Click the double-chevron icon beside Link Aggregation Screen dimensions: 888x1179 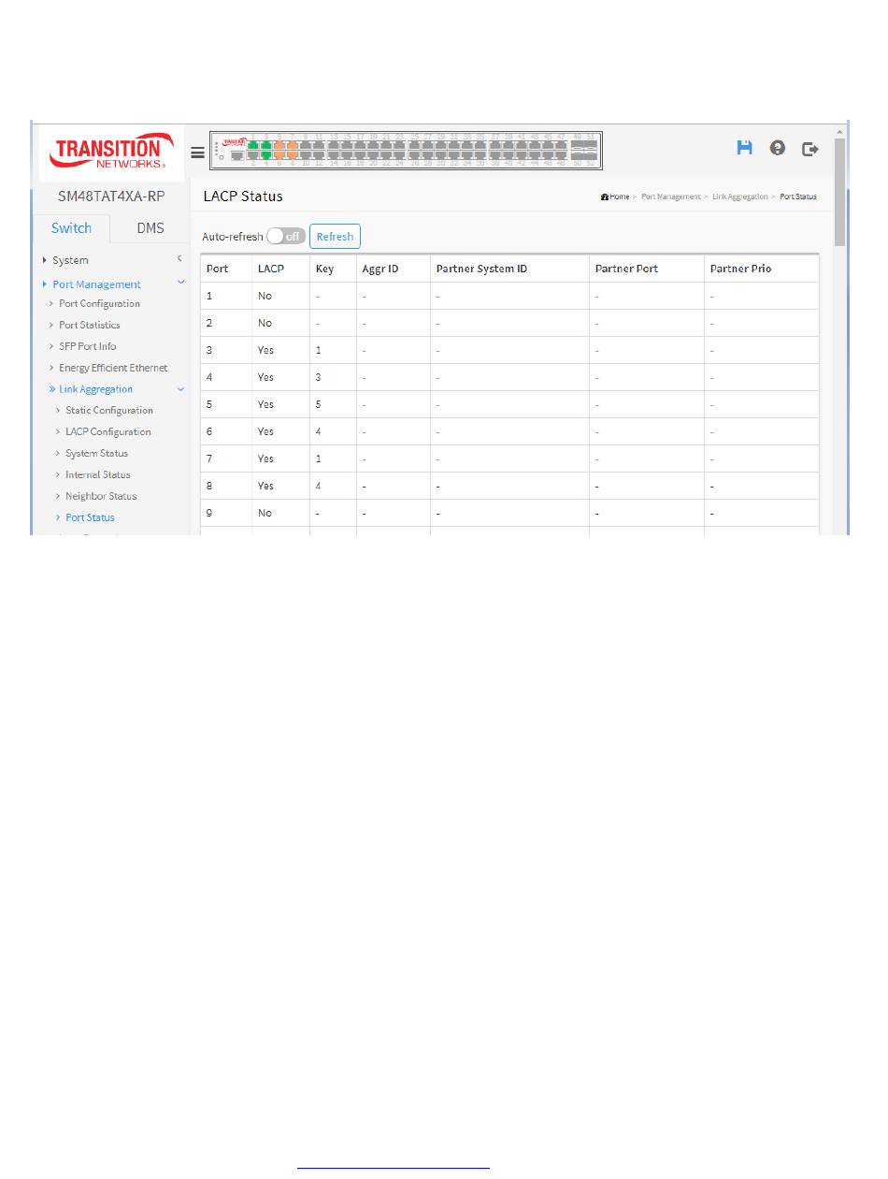(x=51, y=389)
